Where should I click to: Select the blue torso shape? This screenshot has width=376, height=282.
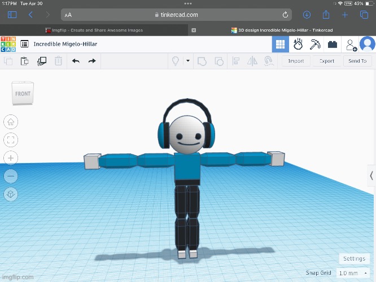click(187, 166)
